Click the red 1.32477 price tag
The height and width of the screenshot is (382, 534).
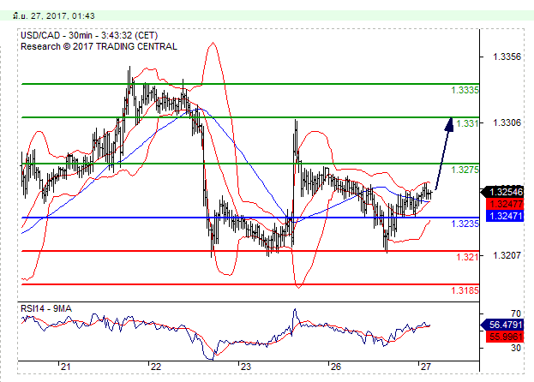[505, 204]
